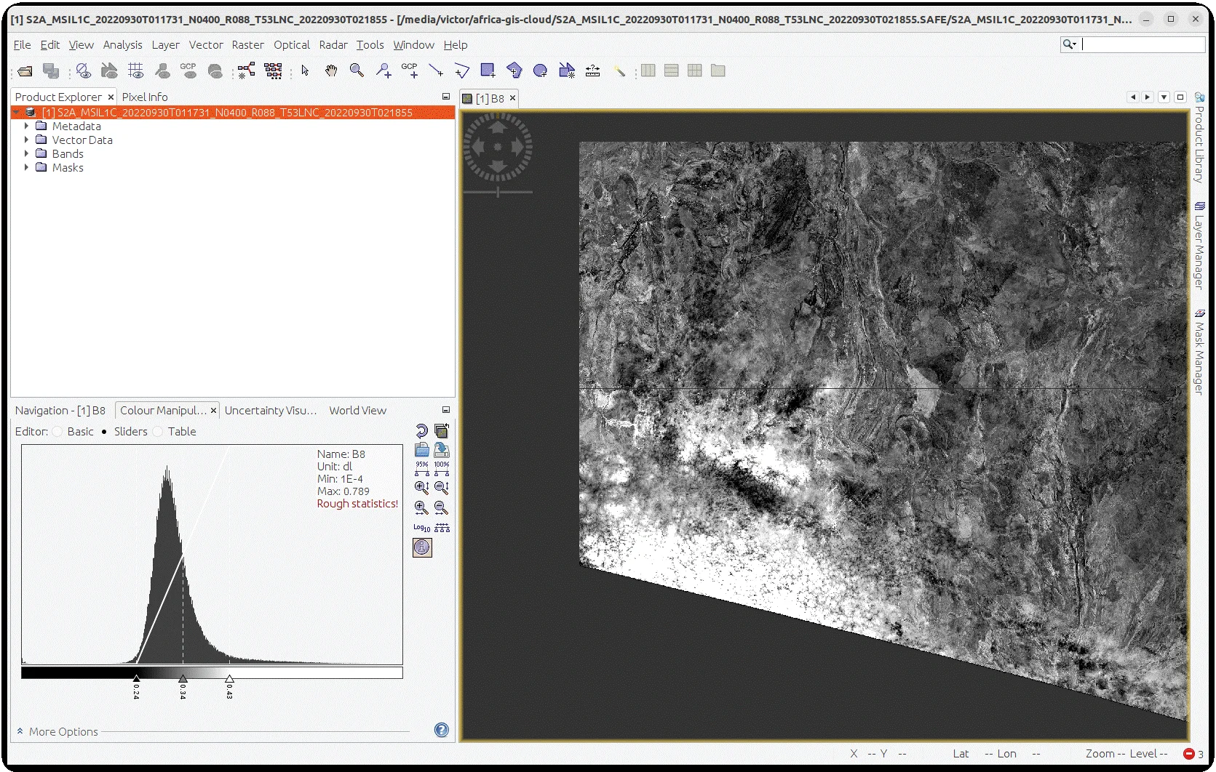
Task: Export the colour palette to a file
Action: tap(441, 450)
